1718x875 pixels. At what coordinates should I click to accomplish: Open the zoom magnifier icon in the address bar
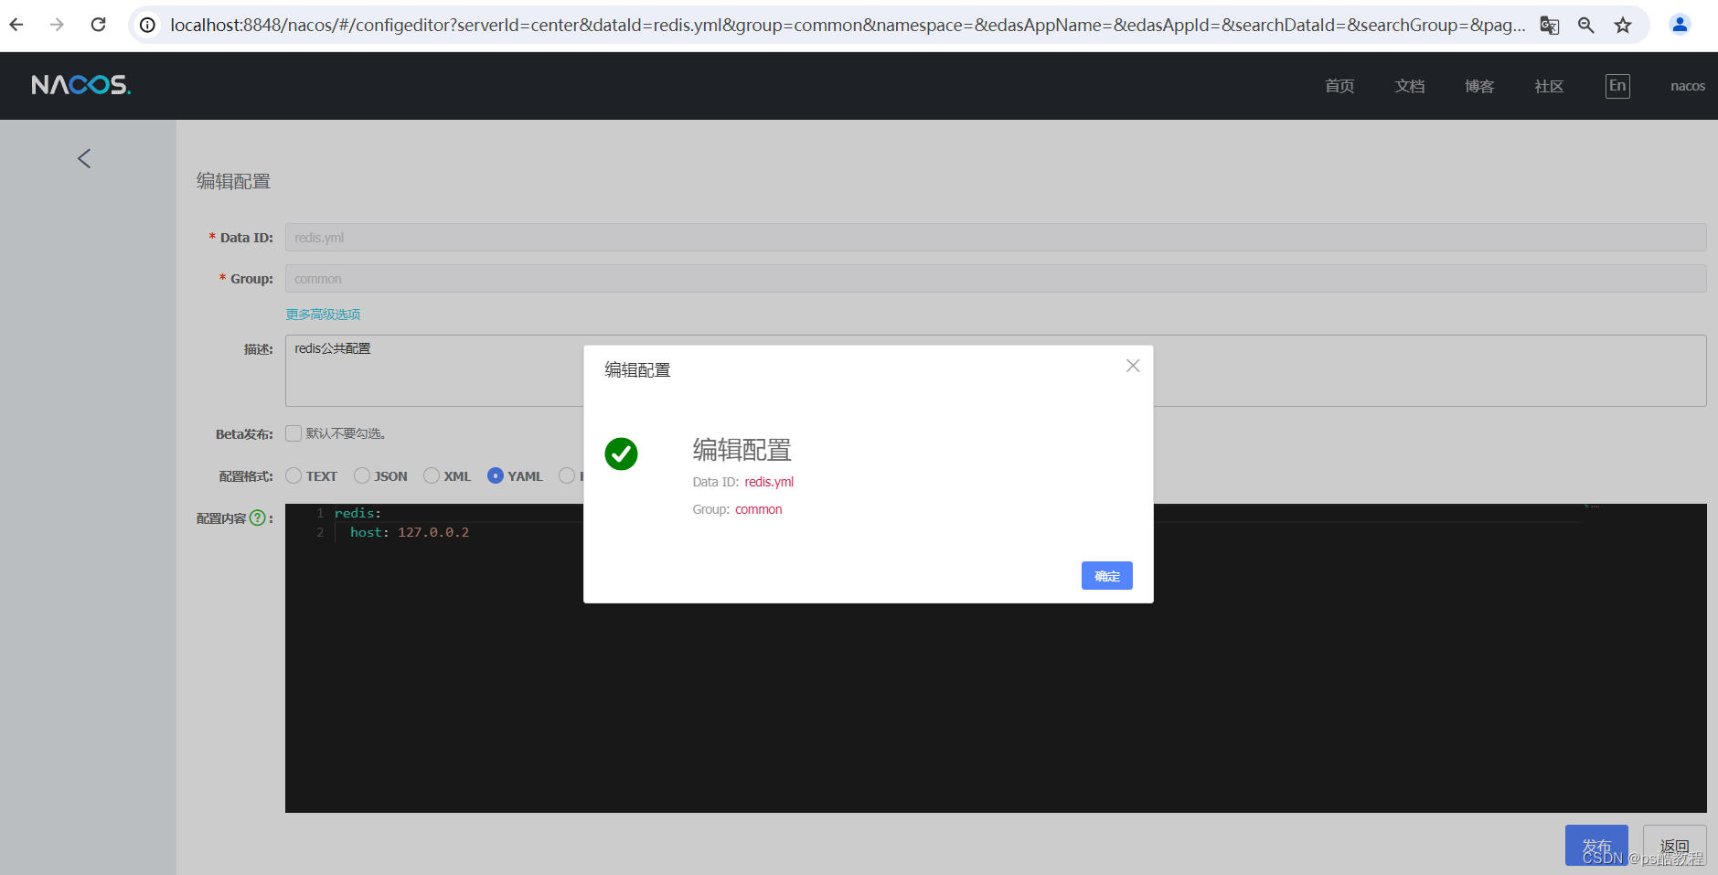[1586, 25]
